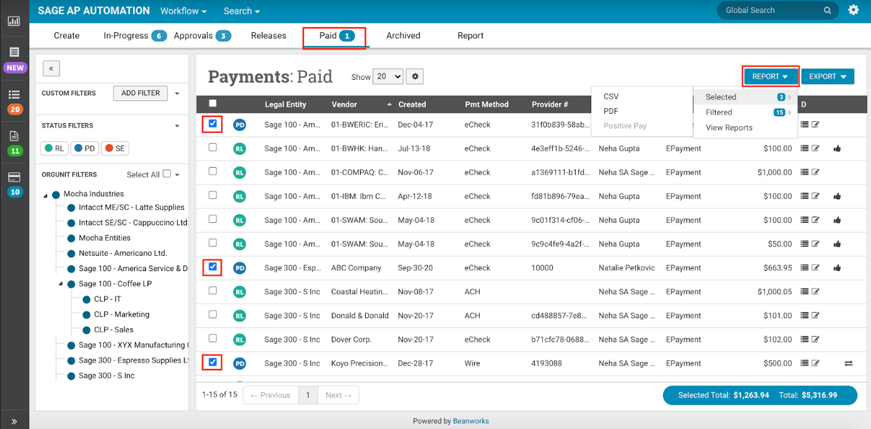The image size is (871, 429).
Task: Click thumbs-up icon on ABC Company row
Action: 837,268
